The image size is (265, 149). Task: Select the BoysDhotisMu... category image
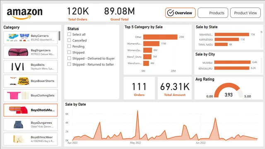click(18, 110)
